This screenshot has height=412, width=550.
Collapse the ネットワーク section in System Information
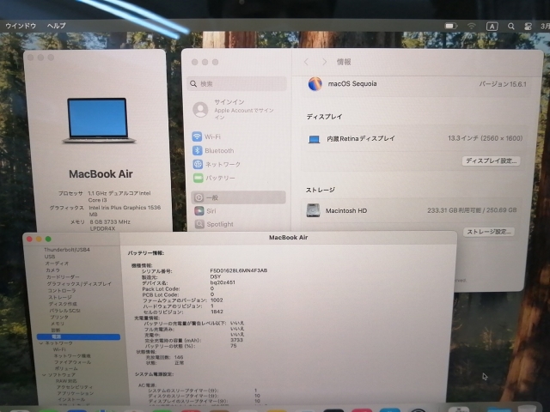(40, 343)
